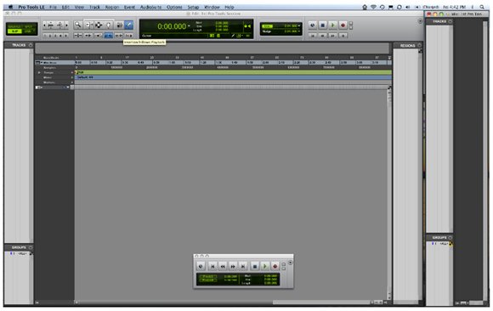This screenshot has width=493, height=311.
Task: Open the Groups list popup menu
Action: pos(31,247)
